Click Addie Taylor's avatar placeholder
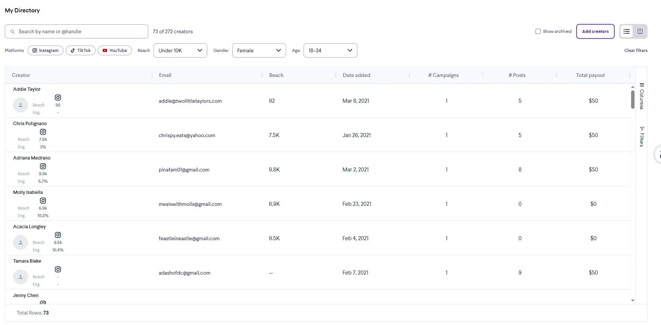 click(x=21, y=105)
